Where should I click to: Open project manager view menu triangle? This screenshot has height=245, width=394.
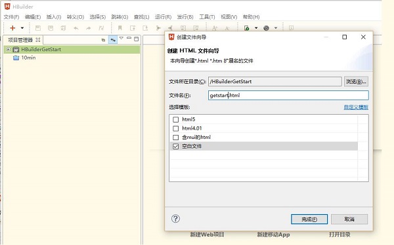pos(121,38)
